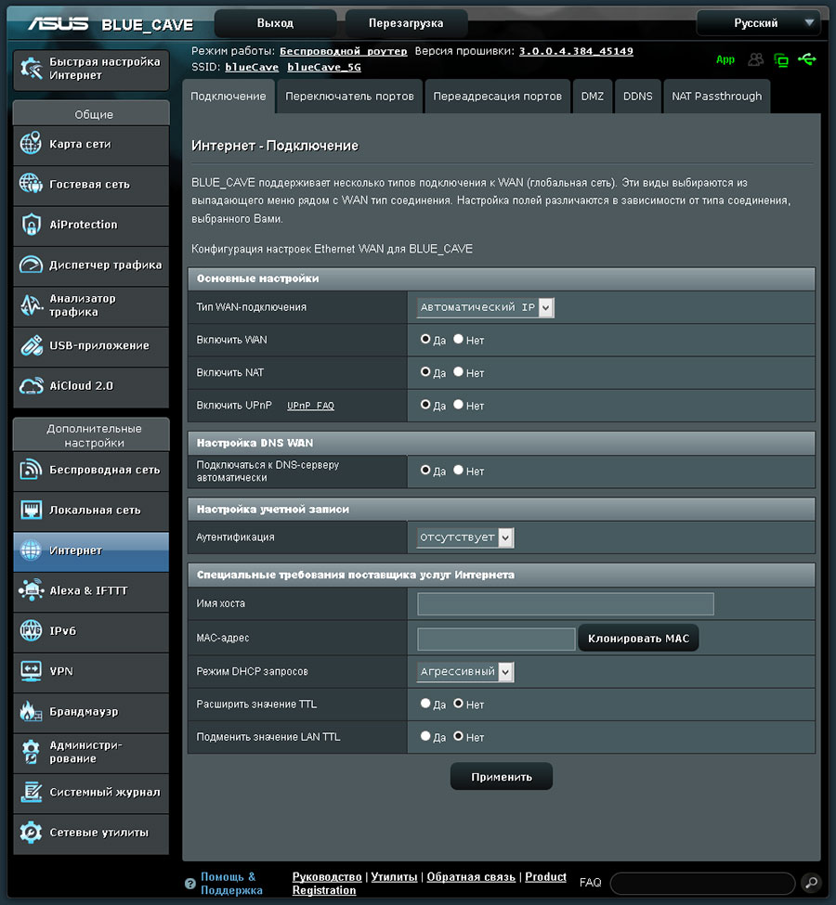
Task: Select Да for Включить UPnP
Action: [425, 405]
